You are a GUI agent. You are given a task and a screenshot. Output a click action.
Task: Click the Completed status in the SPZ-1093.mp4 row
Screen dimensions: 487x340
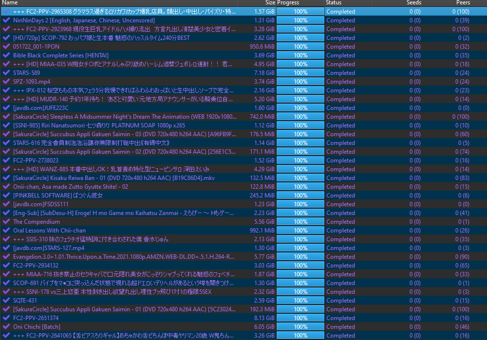(x=340, y=82)
